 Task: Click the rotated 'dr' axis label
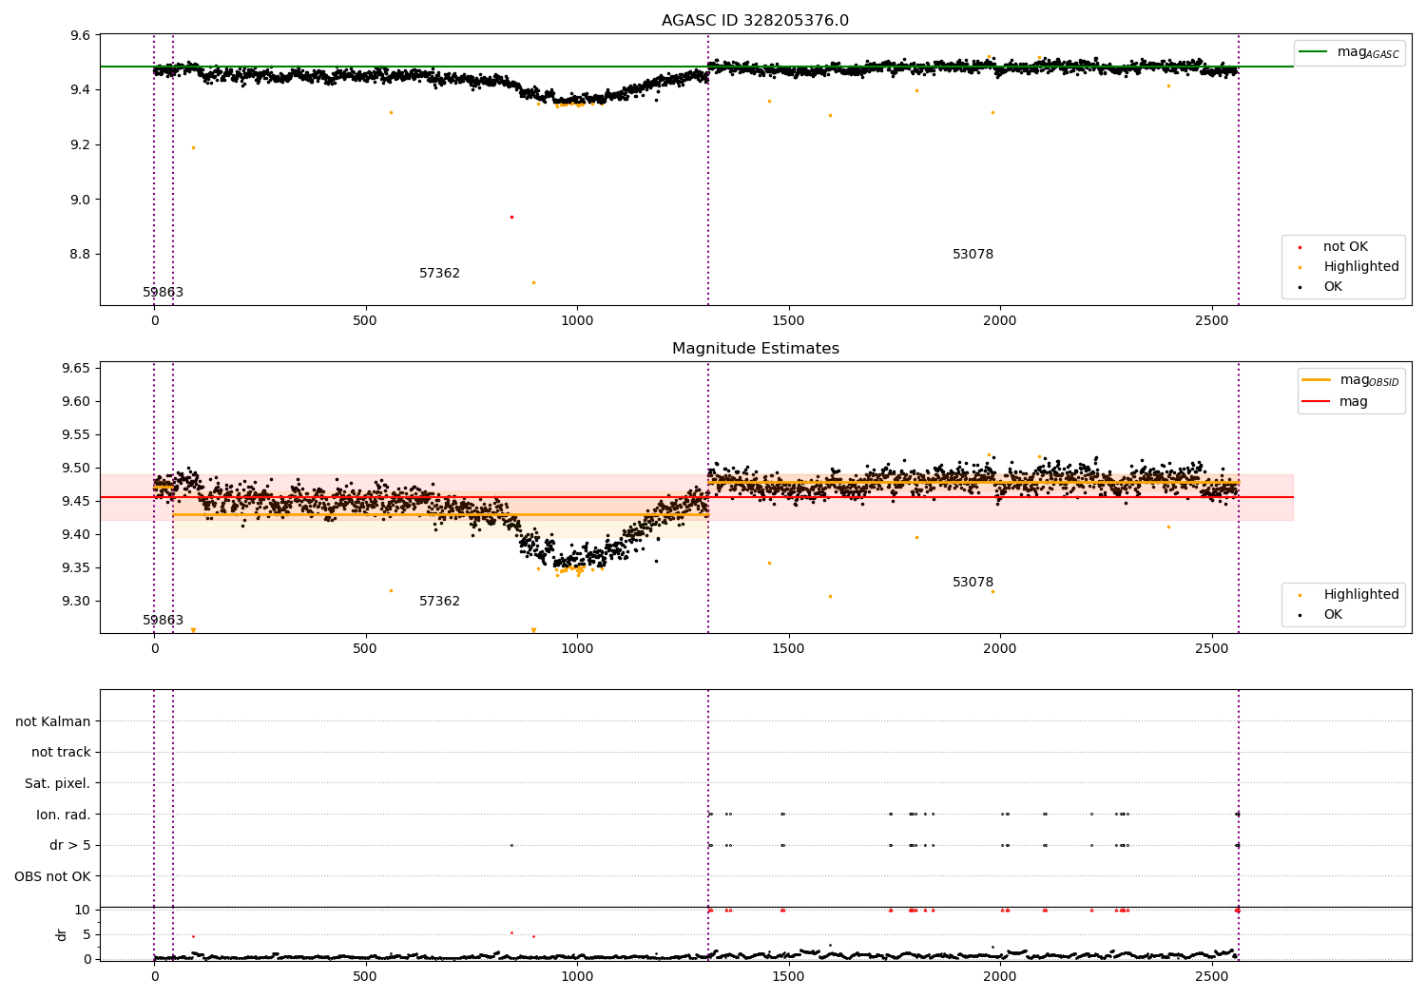[61, 934]
